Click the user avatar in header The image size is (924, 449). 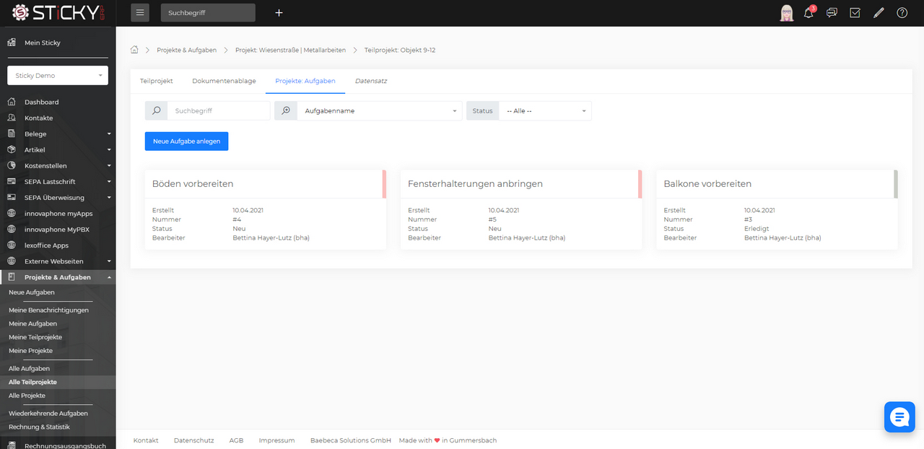tap(786, 12)
